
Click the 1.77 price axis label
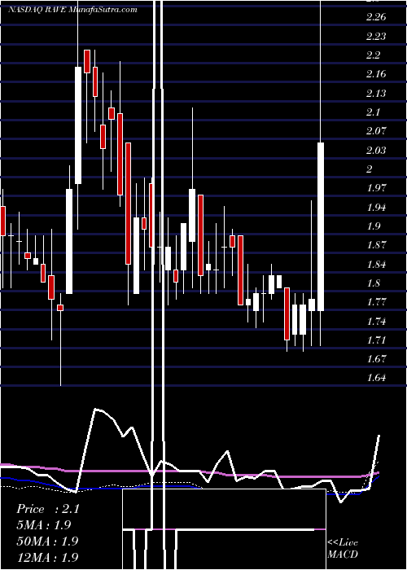[x=376, y=302]
